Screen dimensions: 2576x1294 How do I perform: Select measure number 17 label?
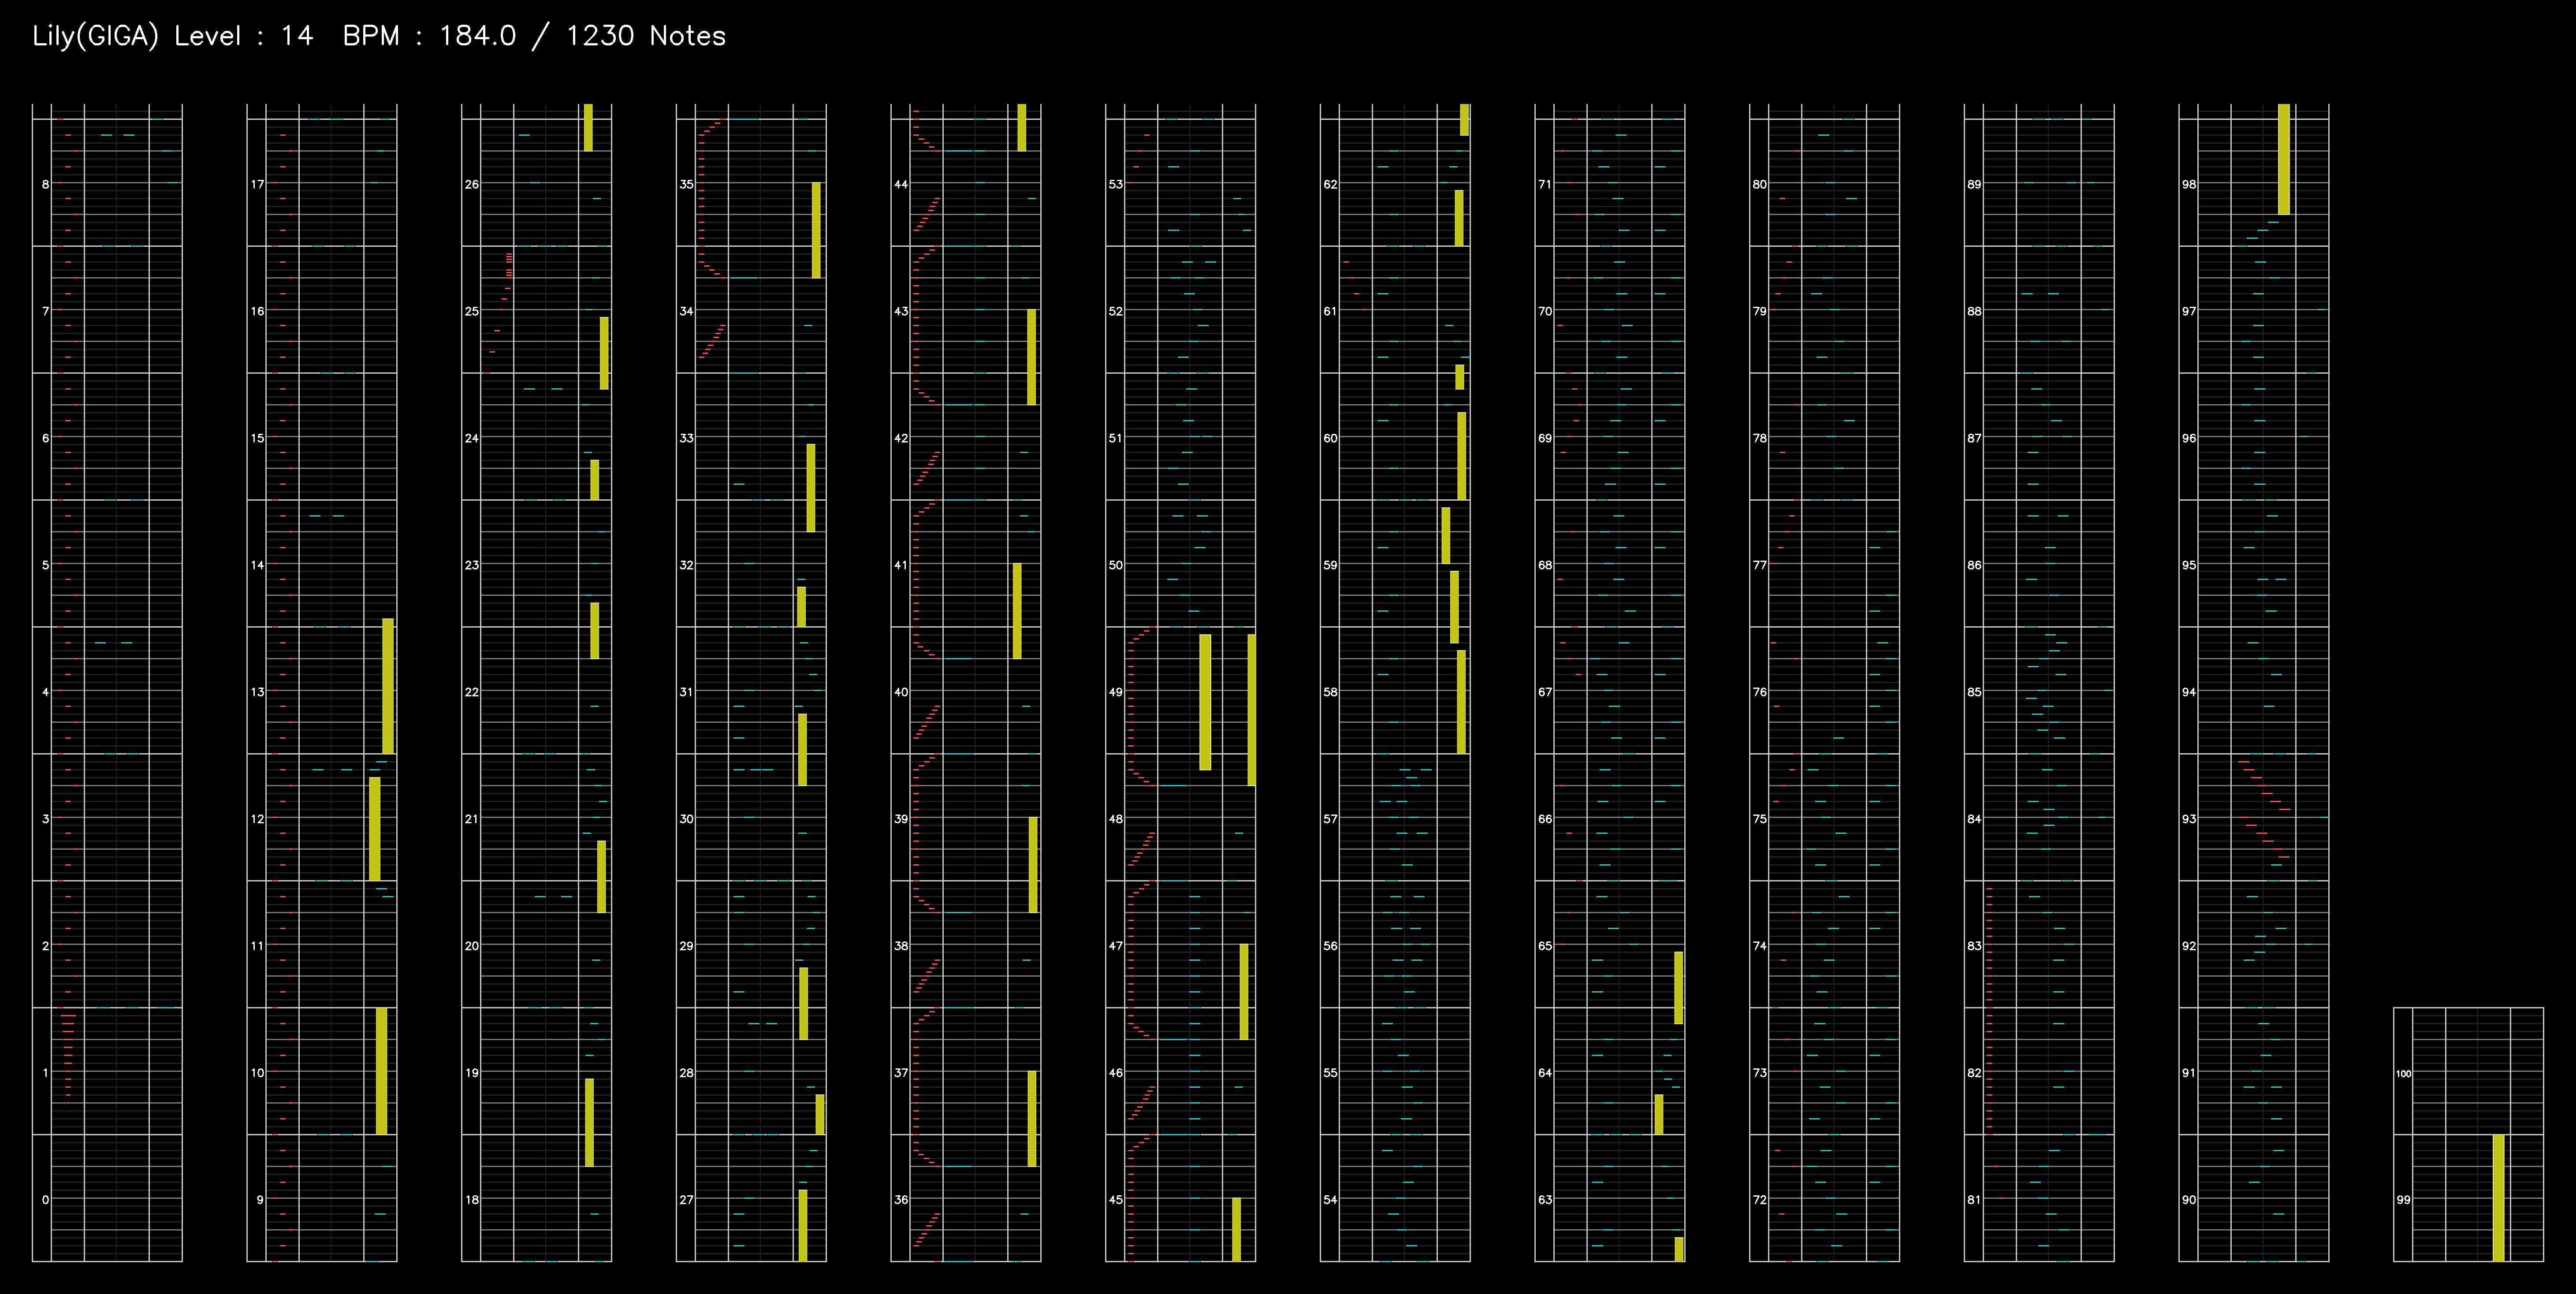258,184
